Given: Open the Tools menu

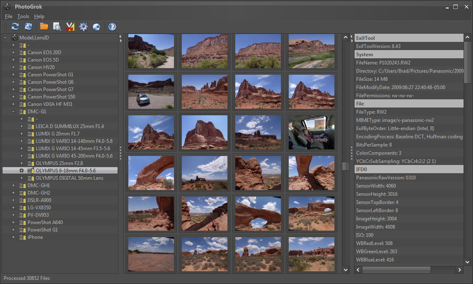Looking at the screenshot, I should [23, 16].
